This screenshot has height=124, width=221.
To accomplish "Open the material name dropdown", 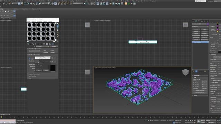I will (43, 46).
